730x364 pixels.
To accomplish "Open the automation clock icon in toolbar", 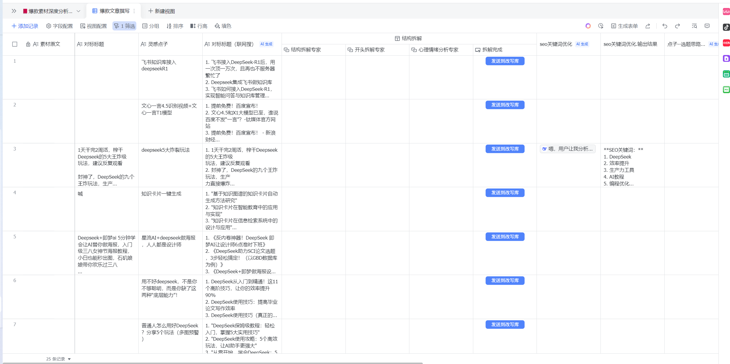I will point(601,26).
